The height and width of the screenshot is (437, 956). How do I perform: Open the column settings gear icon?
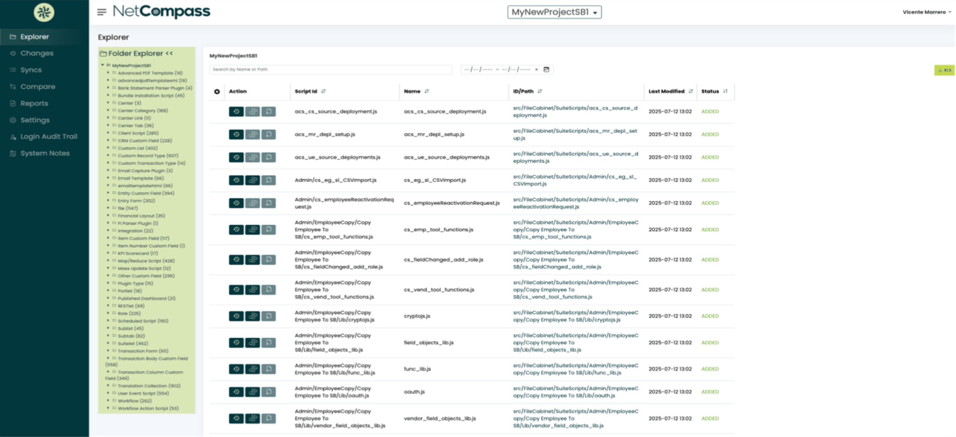point(217,91)
